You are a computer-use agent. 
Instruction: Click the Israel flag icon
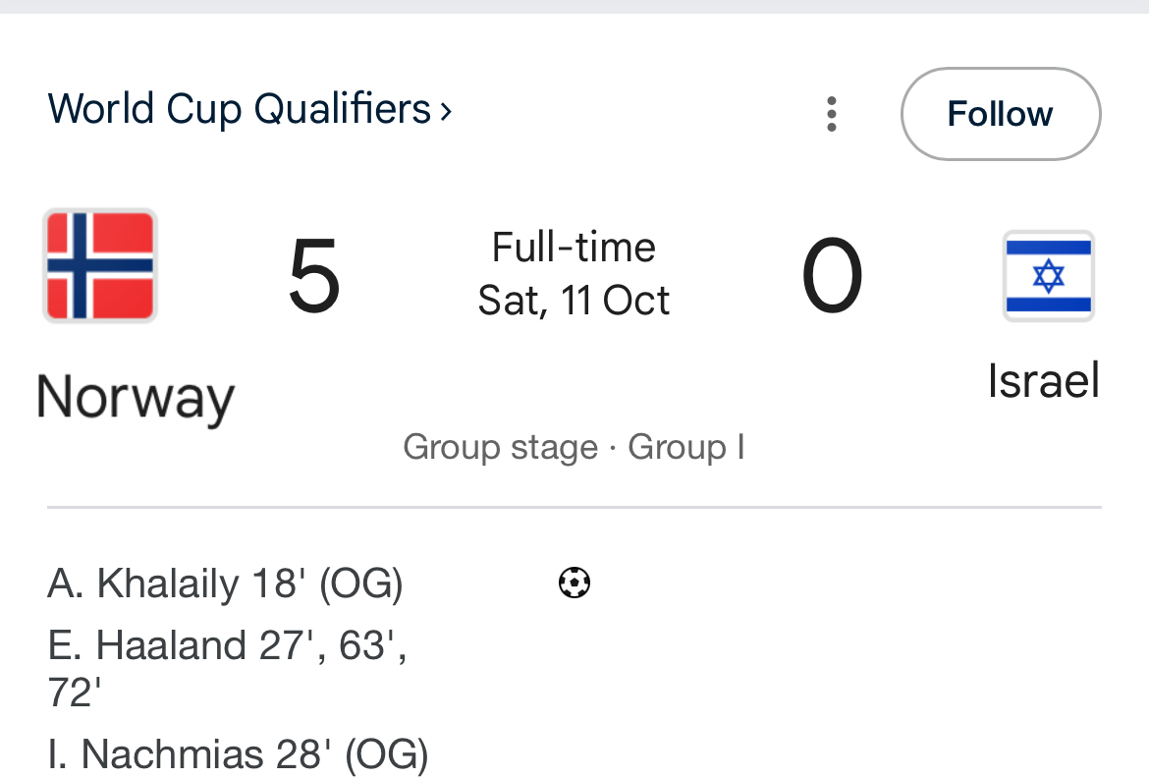coord(1048,276)
